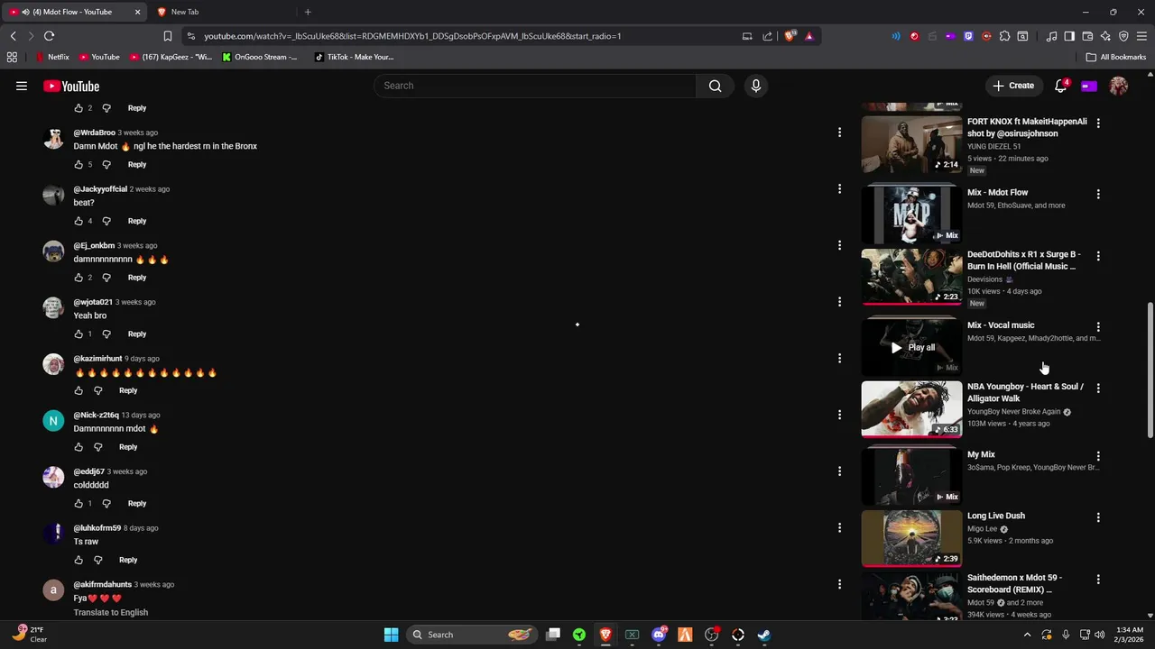Dislike the comment by @Nick-z2t6q
The width and height of the screenshot is (1155, 649).
[x=98, y=447]
